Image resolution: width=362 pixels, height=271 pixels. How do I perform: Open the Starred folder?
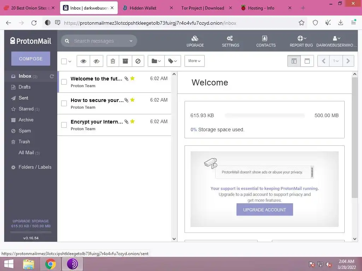26,109
